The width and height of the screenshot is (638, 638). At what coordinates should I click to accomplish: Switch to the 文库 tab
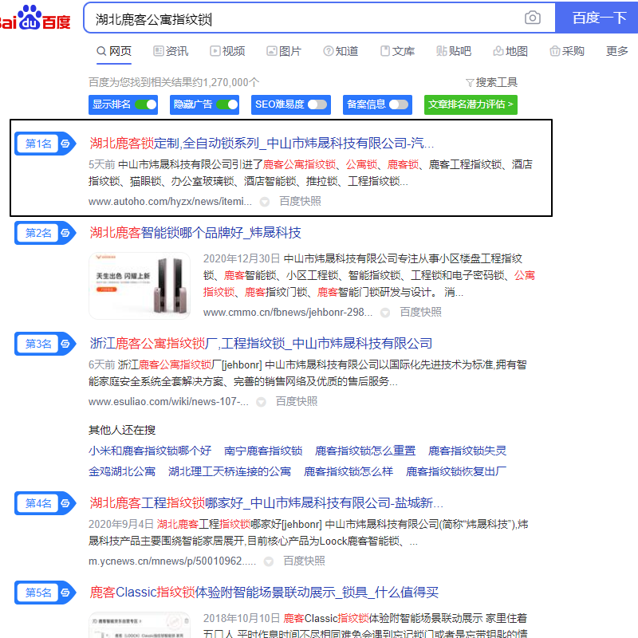click(x=397, y=51)
